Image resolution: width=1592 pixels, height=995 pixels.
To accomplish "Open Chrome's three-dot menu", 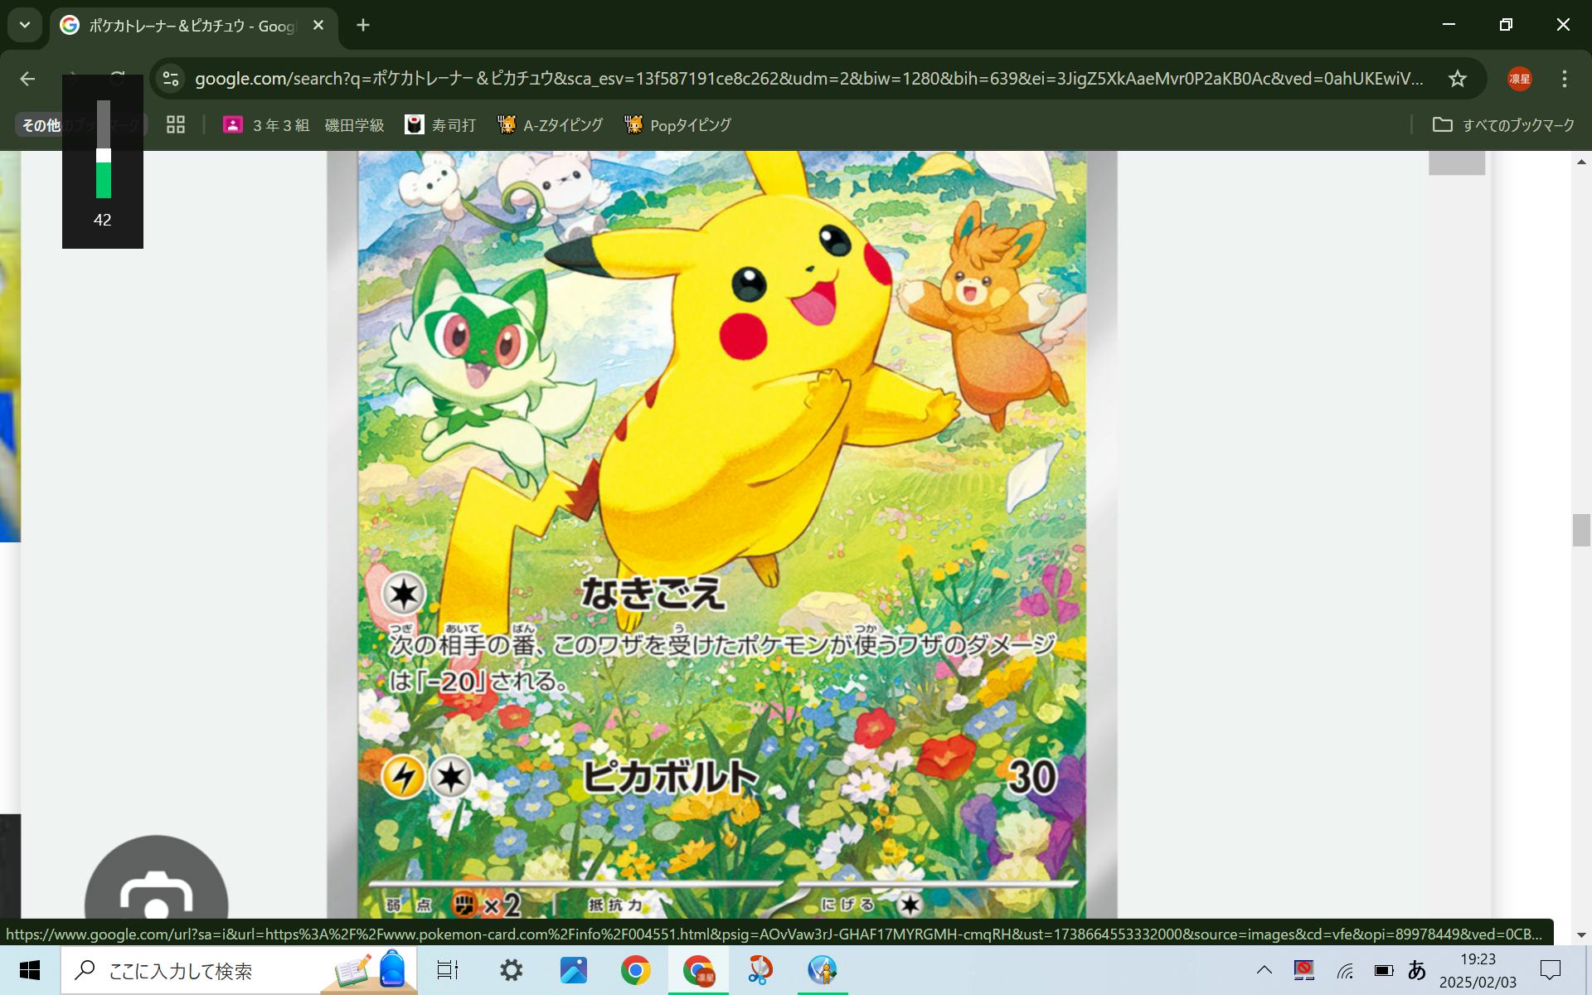I will click(1564, 79).
